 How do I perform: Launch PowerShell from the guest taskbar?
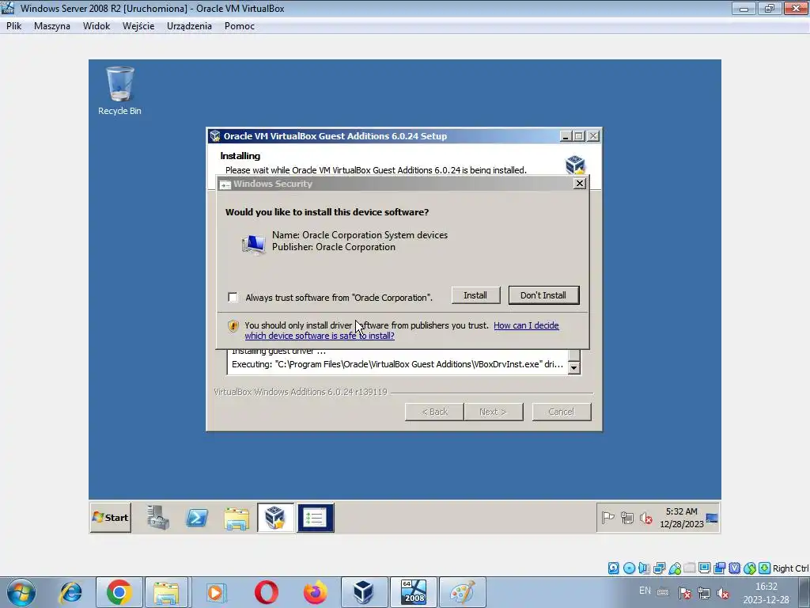pos(197,518)
